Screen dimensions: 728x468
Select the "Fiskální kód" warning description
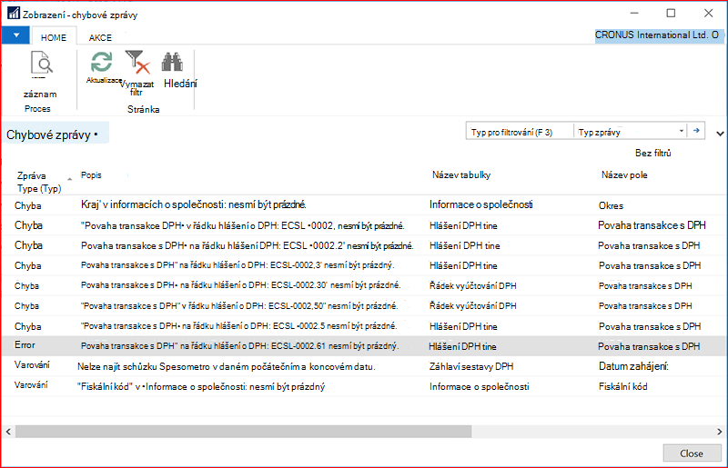[201, 386]
